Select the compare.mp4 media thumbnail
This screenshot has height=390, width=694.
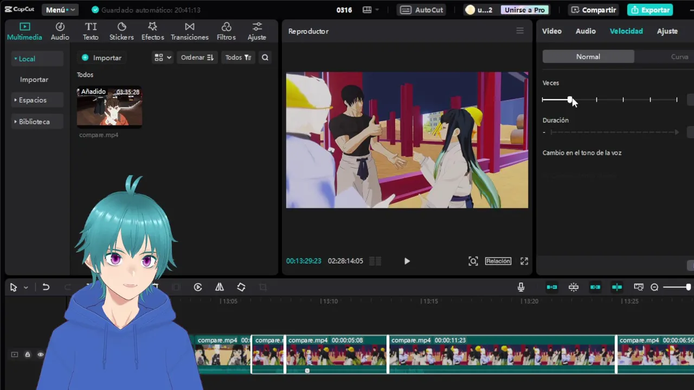click(110, 107)
